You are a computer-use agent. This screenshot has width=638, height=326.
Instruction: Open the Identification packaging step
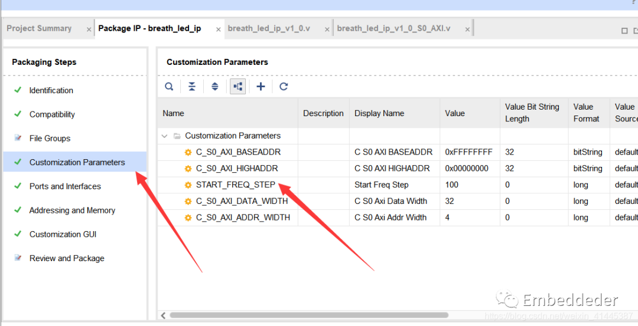click(x=51, y=90)
